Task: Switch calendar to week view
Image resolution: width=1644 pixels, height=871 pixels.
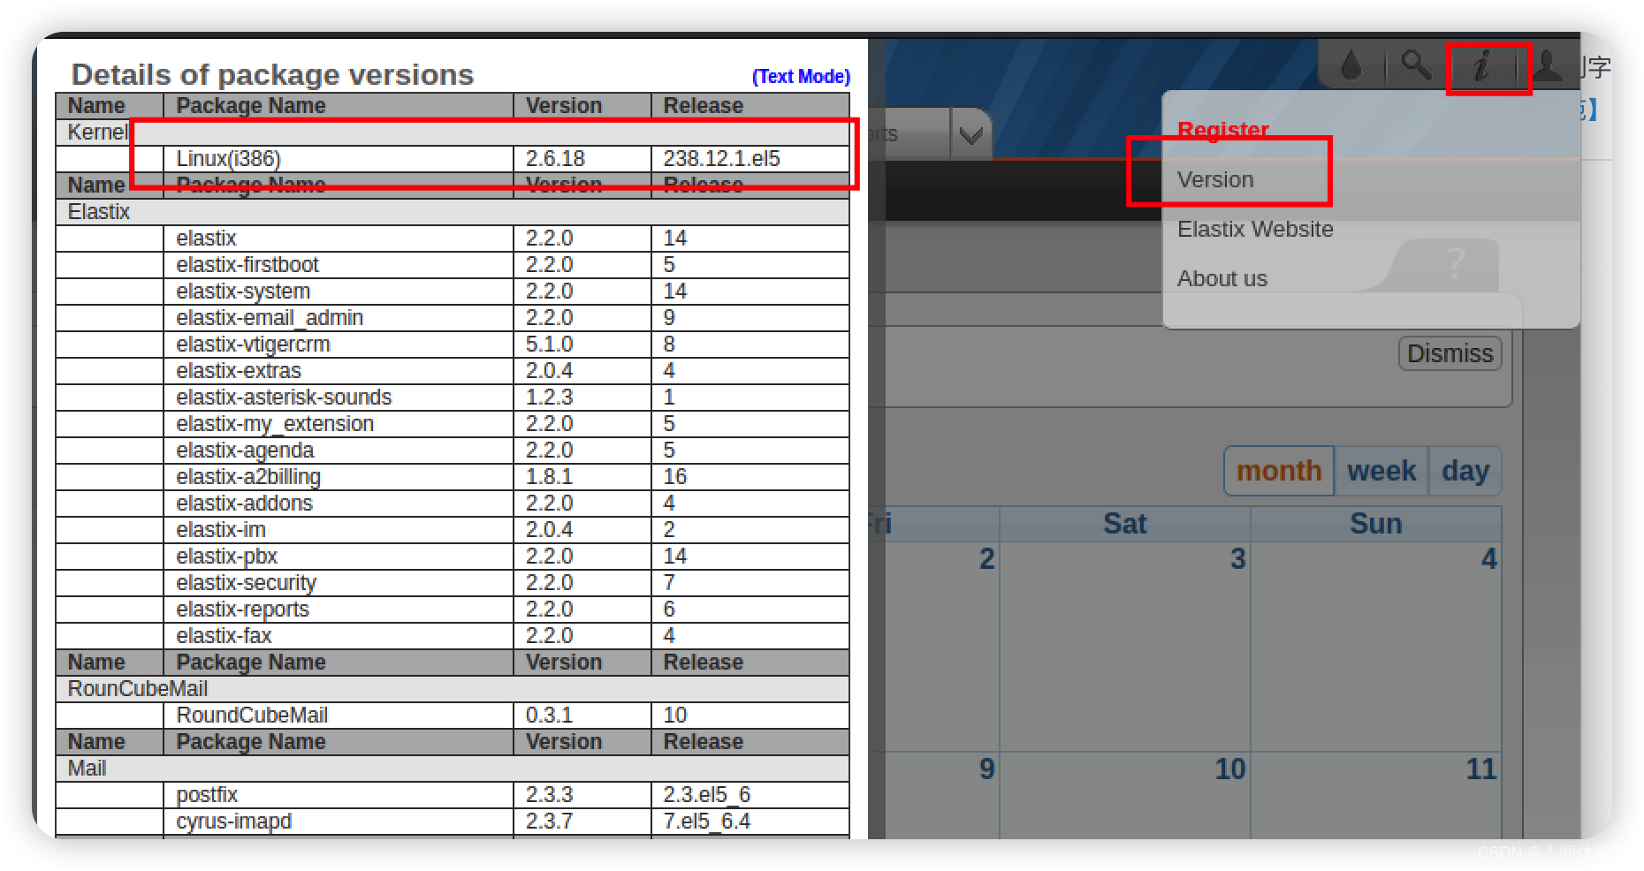Action: pos(1381,471)
